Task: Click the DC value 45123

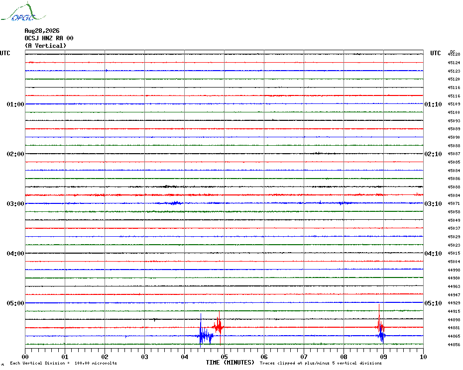Action: (x=454, y=71)
